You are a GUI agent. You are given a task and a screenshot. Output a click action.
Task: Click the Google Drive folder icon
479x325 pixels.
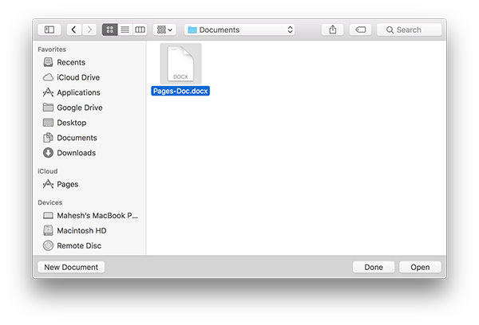(48, 108)
